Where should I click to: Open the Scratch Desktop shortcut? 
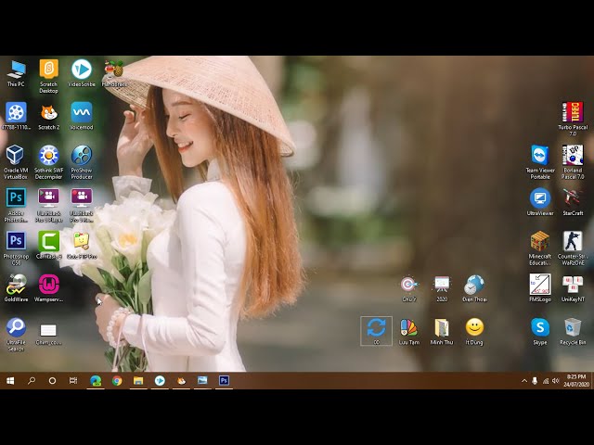tap(48, 70)
